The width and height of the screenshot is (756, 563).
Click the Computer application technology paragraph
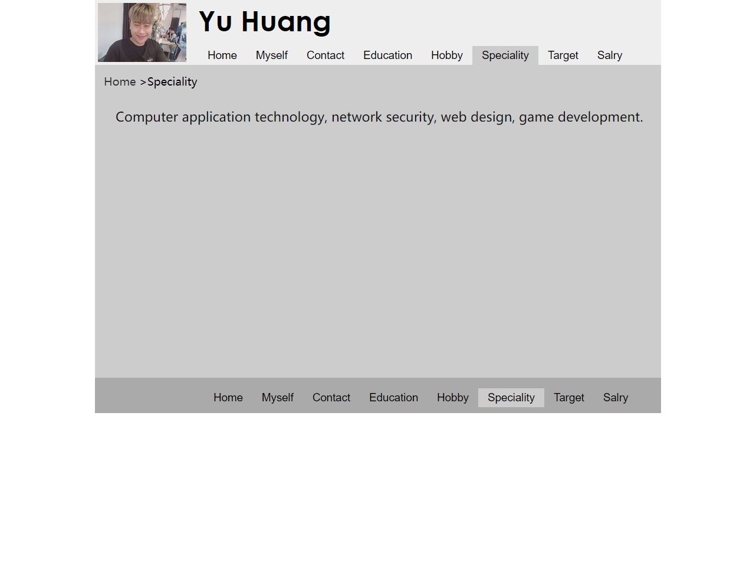[379, 117]
